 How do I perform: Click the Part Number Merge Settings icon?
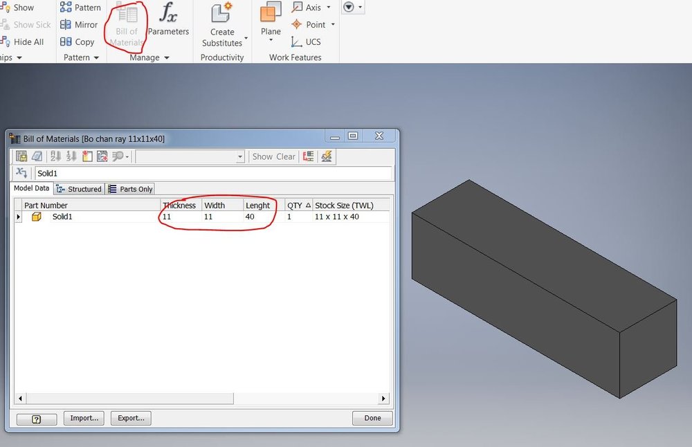[x=327, y=156]
